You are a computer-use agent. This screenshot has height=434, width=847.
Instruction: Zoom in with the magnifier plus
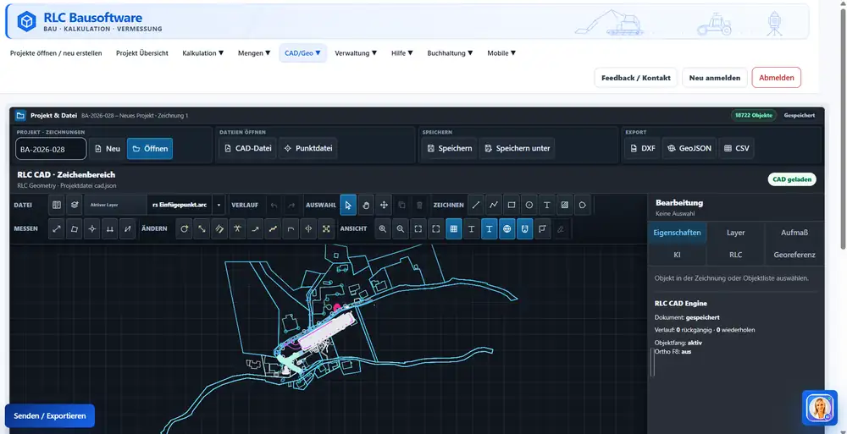pos(383,229)
